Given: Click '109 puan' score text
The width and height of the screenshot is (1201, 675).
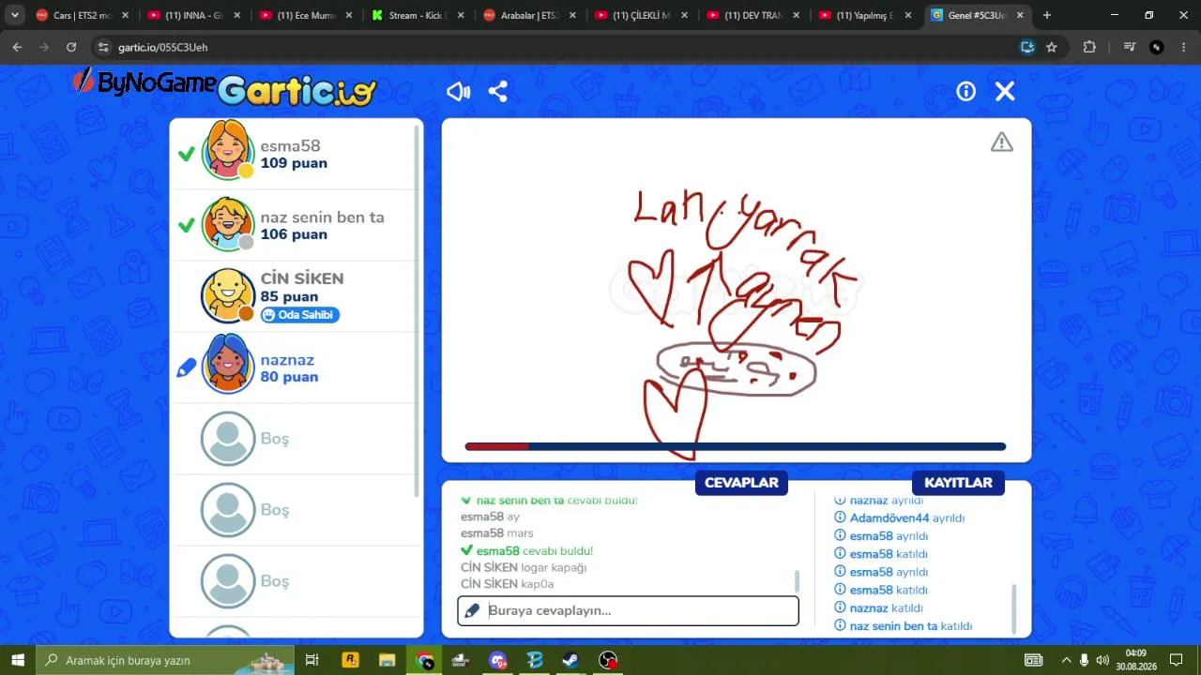Looking at the screenshot, I should [x=294, y=163].
